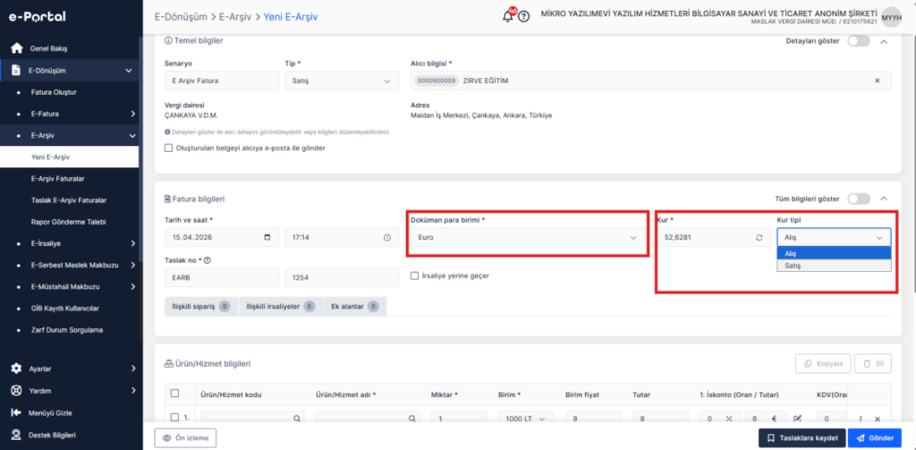The image size is (916, 450).
Task: Clear the ZİRVE EĞİTİM recipient with the x
Action: click(877, 81)
